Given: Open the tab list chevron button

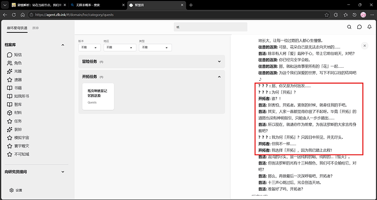Looking at the screenshot, I should click(5, 5).
